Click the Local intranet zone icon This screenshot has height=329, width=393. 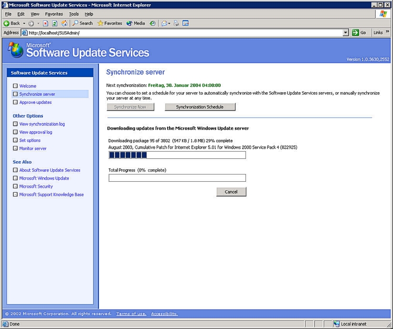coord(337,324)
